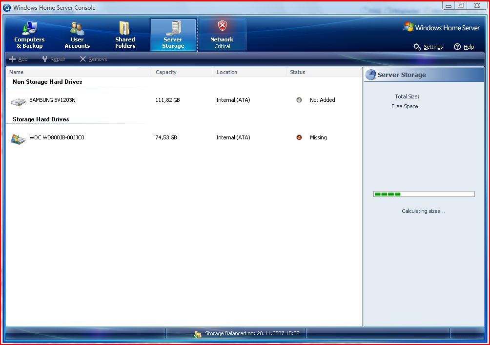Click the Calculating sizes progress bar
This screenshot has width=490, height=345.
[424, 194]
